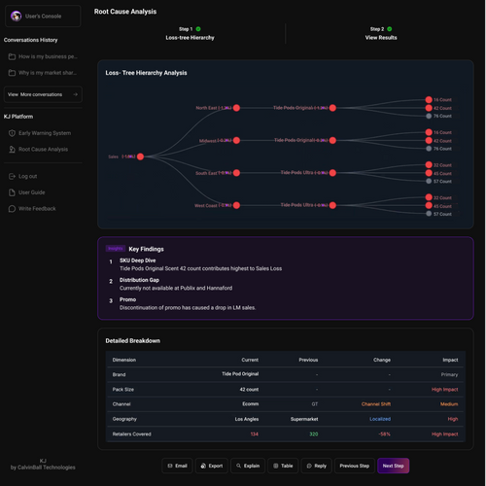Select the West Coast node in the tree
This screenshot has height=486, width=486.
pyautogui.click(x=236, y=205)
